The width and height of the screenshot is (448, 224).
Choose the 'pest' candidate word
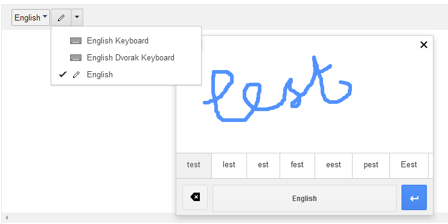point(371,165)
